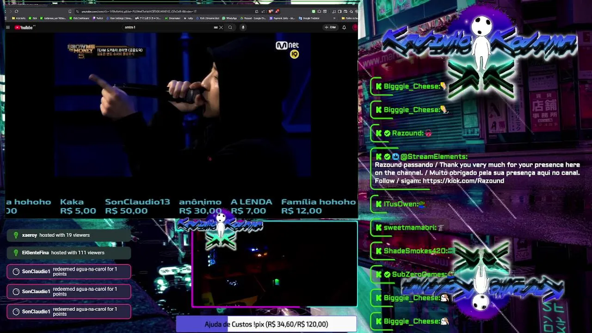Click the ShadeSmokes420 username in chat
This screenshot has height=333, width=592.
coord(415,251)
